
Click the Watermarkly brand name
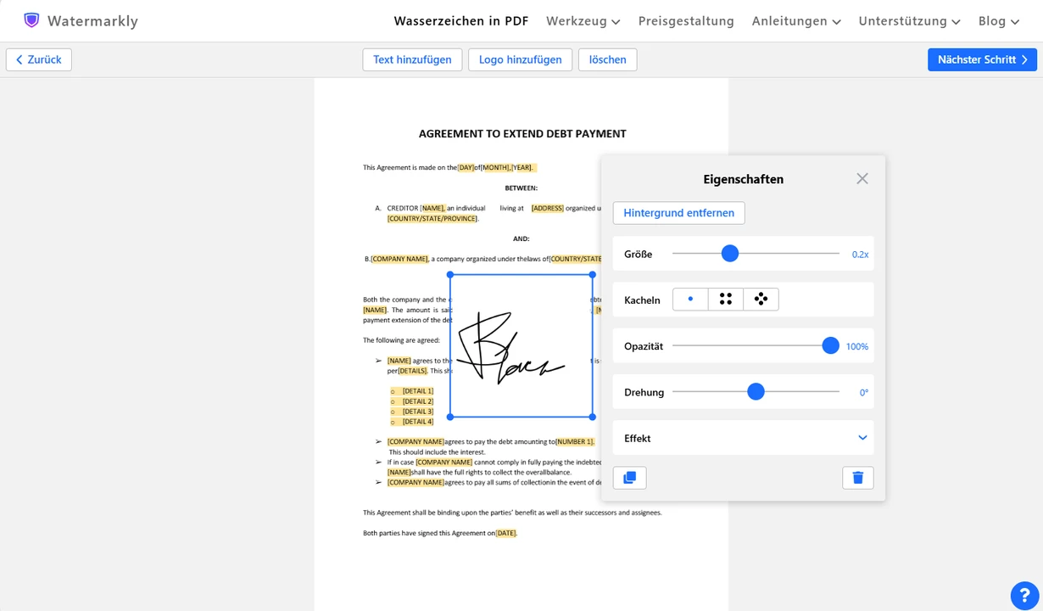92,21
